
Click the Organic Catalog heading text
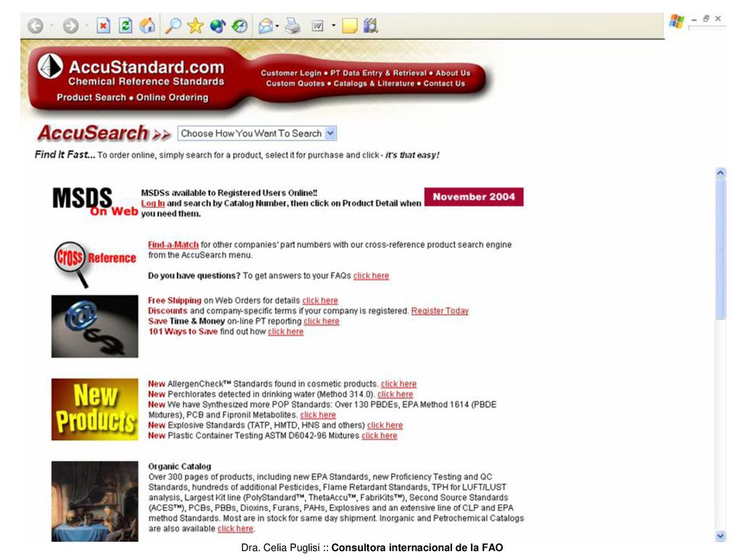point(180,466)
